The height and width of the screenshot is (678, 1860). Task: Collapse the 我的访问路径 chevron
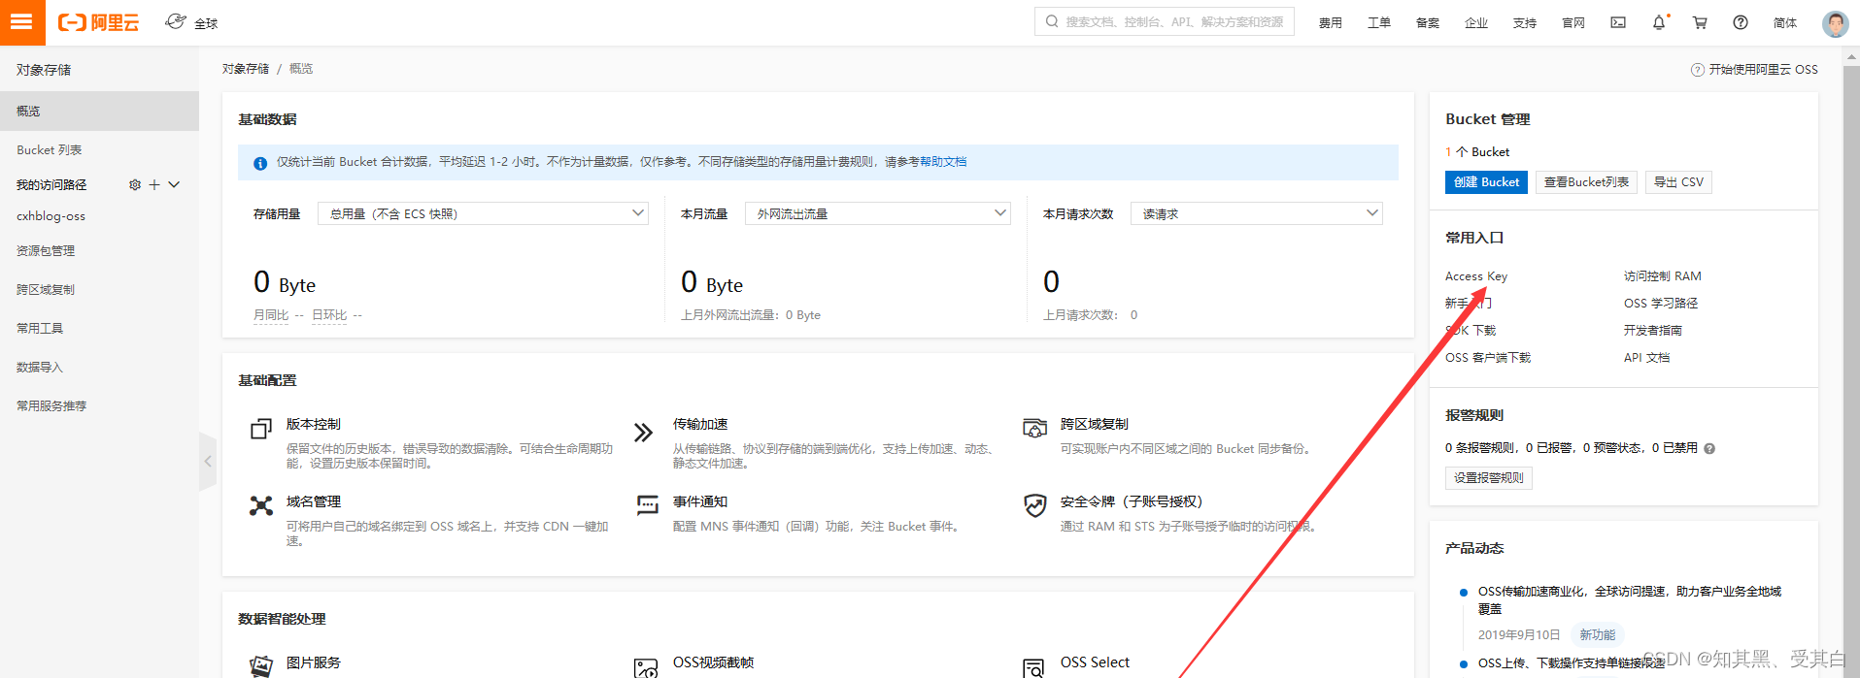tap(174, 184)
